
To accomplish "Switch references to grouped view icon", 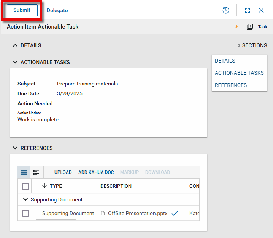I will pyautogui.click(x=36, y=172).
